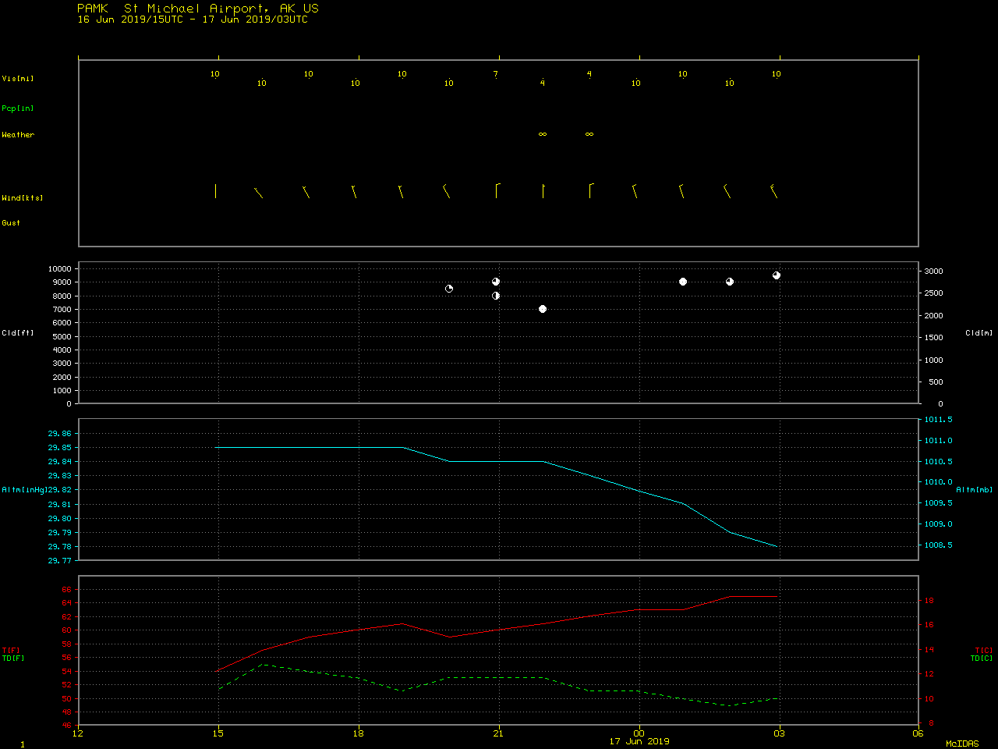Click the McIDAS label
Viewport: 998px width, 749px height.
tap(962, 744)
